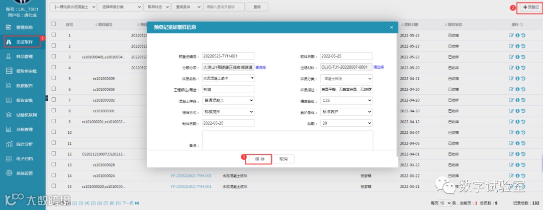Click edit icon for 2022-04-06 row
Screen dimensions: 543x210
[x=511, y=143]
